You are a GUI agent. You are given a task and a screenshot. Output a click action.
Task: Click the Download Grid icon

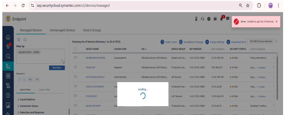pyautogui.click(x=228, y=42)
